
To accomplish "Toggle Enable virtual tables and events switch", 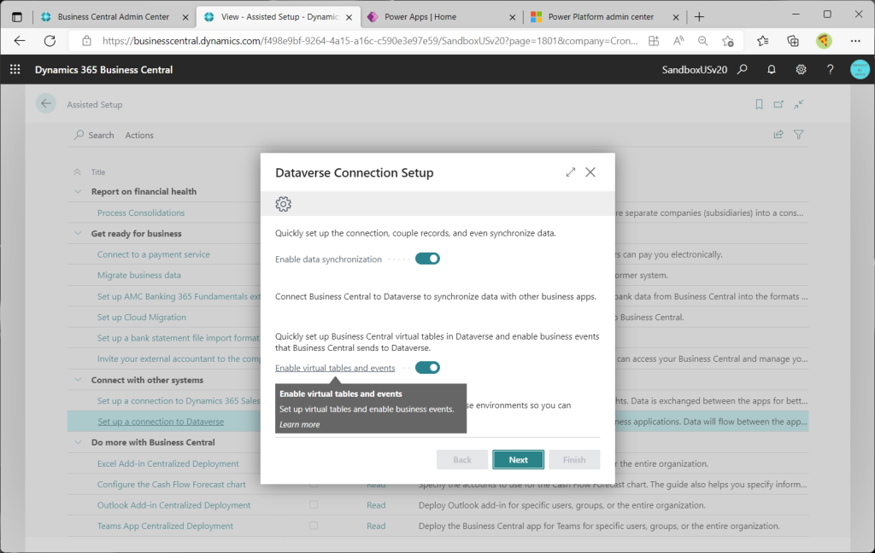I will tap(427, 367).
